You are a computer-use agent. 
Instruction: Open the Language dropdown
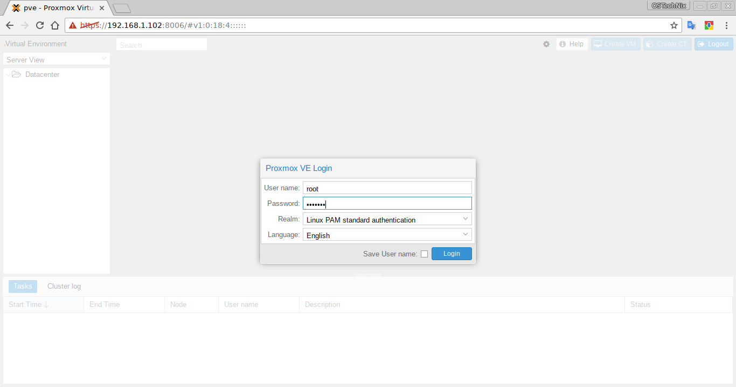(465, 234)
